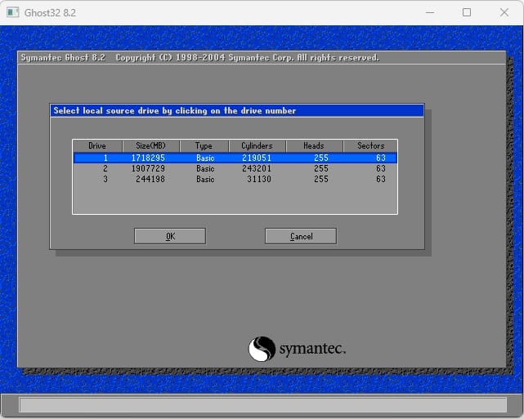Viewport: 524px width, 419px height.
Task: Click the size value 1907729
Action: point(148,168)
